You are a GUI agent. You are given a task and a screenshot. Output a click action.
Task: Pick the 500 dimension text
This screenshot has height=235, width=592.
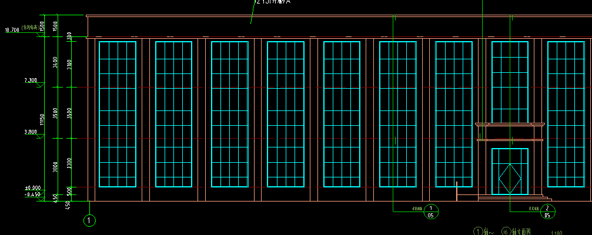[69, 191]
